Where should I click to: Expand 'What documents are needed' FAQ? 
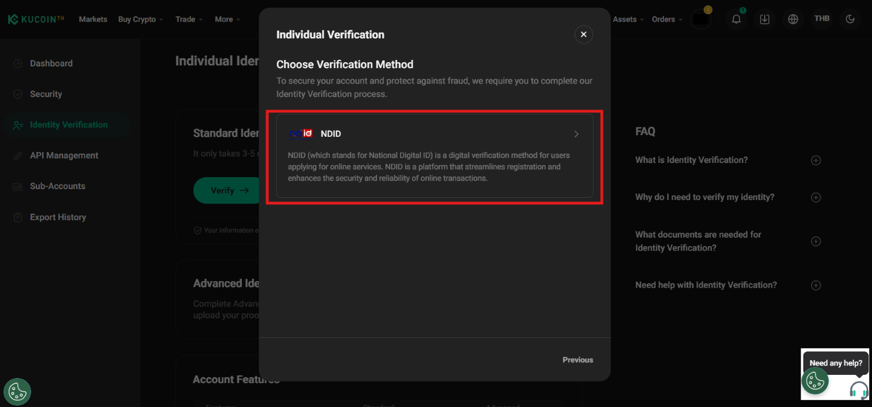[x=815, y=241]
